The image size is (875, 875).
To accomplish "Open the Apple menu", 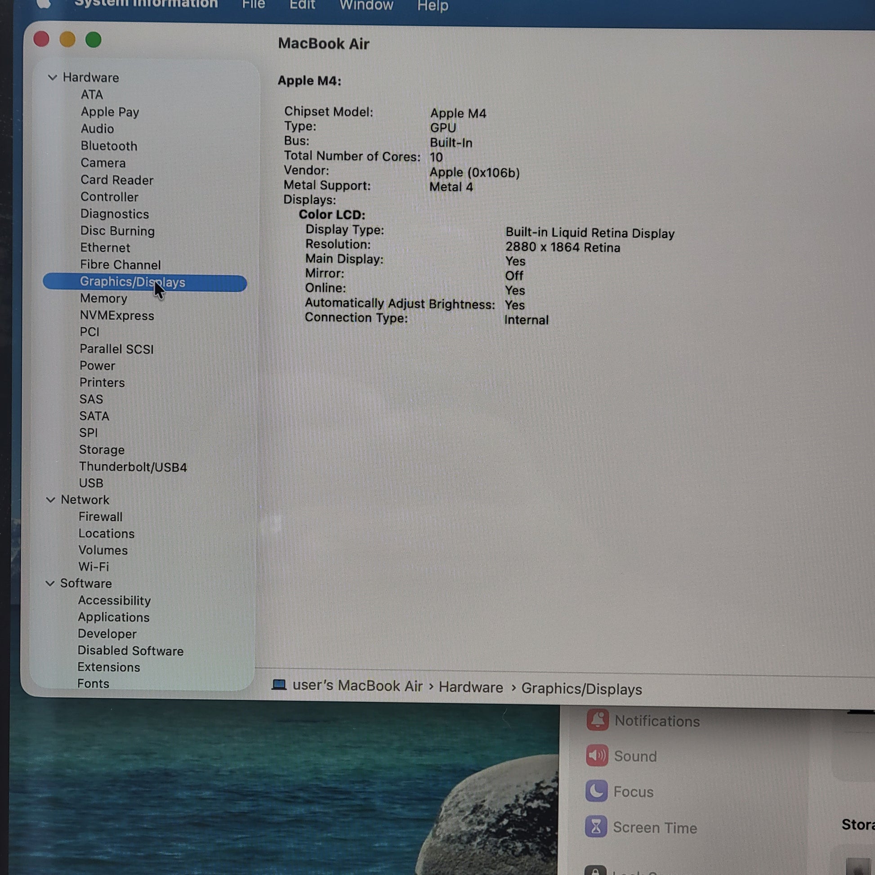I will (x=44, y=4).
